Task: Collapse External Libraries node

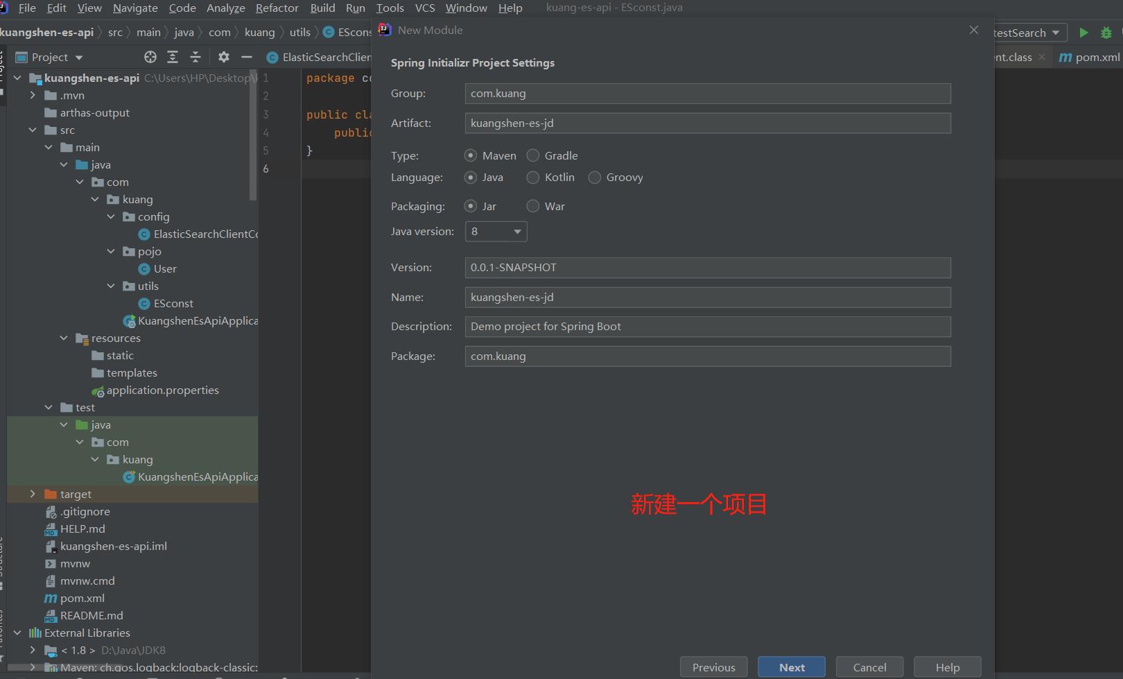Action: pos(17,633)
